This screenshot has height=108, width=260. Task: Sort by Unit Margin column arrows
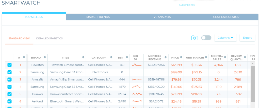pyautogui.click(x=206, y=57)
